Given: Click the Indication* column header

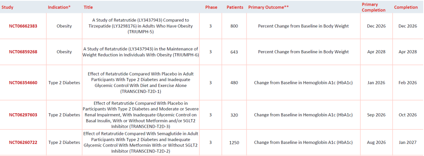Looking at the screenshot, I should pyautogui.click(x=59, y=7).
